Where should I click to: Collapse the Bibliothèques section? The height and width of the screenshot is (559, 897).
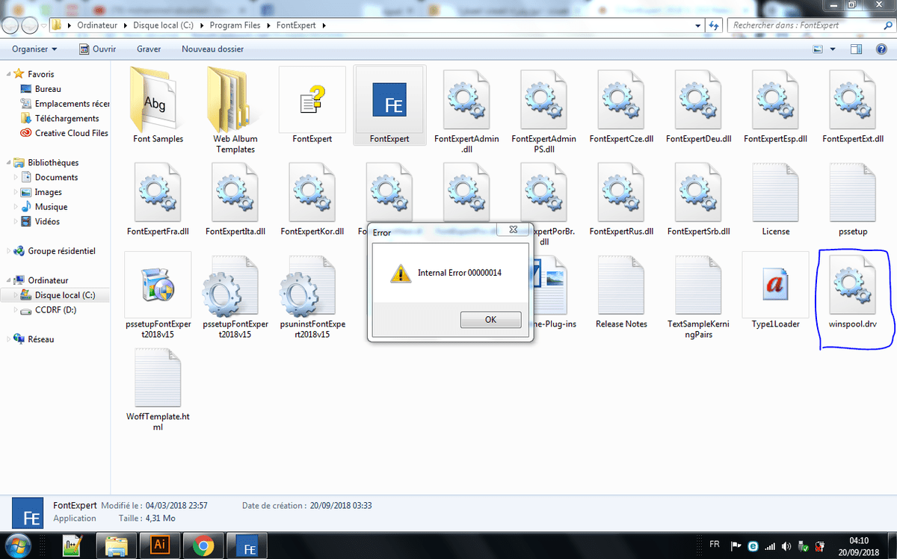(x=8, y=162)
